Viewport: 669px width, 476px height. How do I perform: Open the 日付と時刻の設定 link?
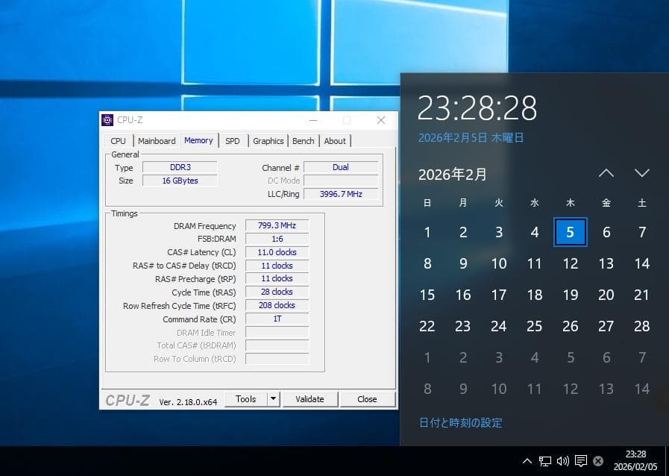pyautogui.click(x=461, y=422)
